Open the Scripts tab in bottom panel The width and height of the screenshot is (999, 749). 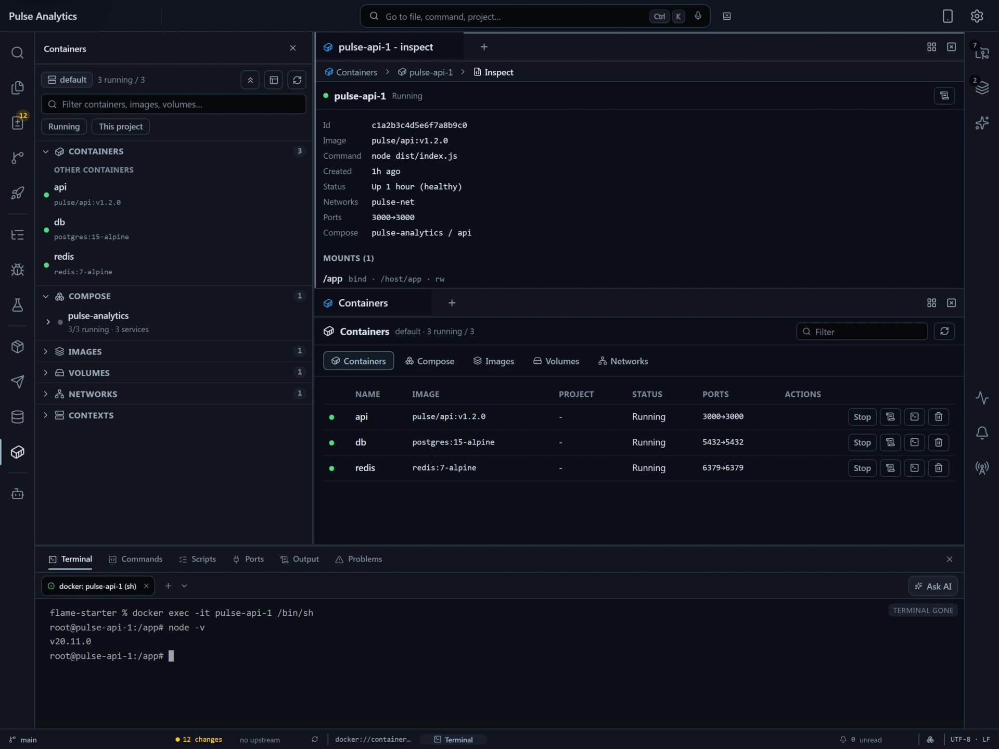tap(197, 559)
